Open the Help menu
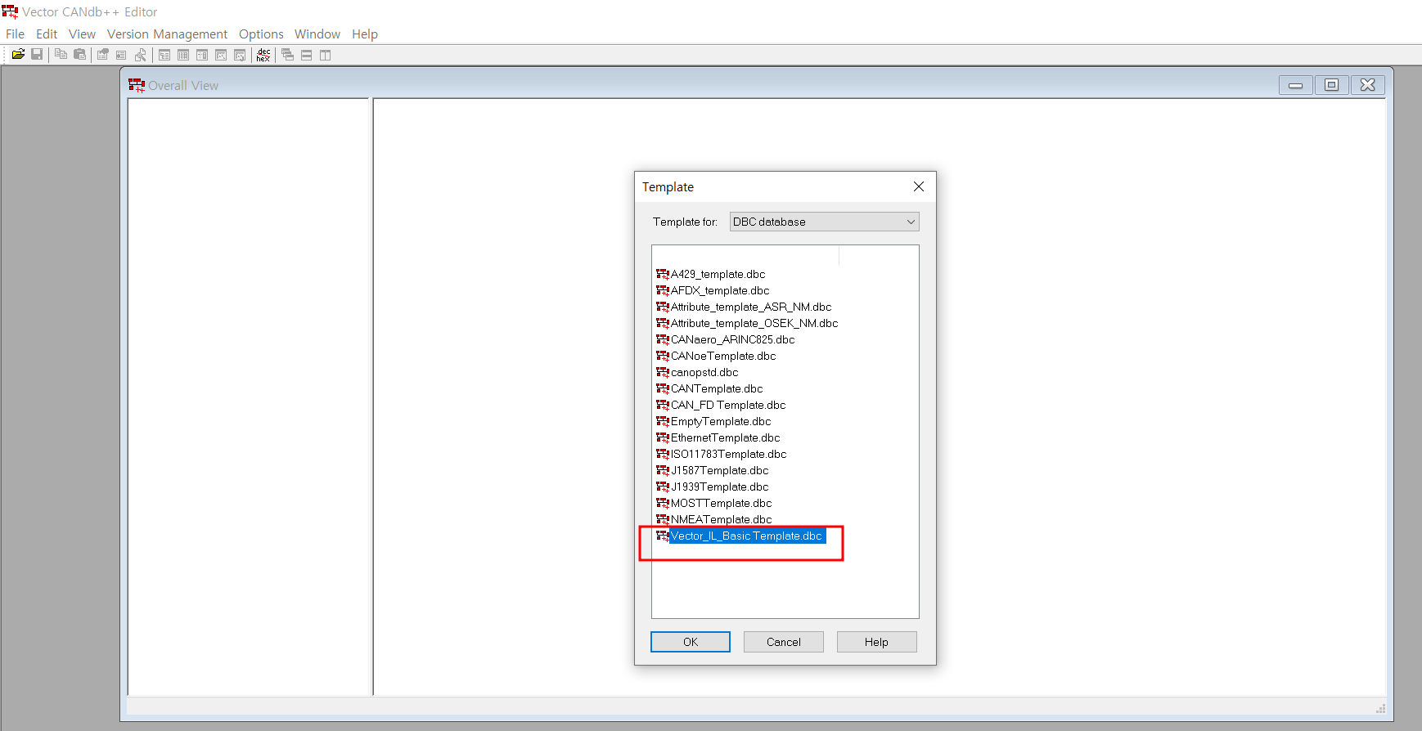 click(x=365, y=34)
